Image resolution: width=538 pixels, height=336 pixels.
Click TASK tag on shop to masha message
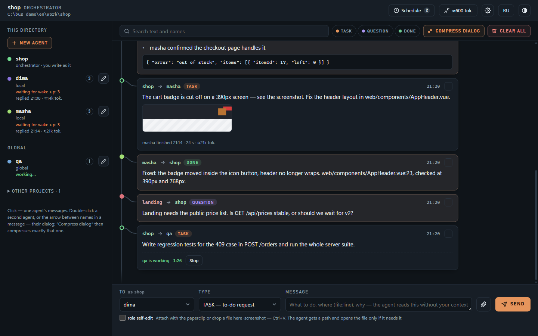192,86
